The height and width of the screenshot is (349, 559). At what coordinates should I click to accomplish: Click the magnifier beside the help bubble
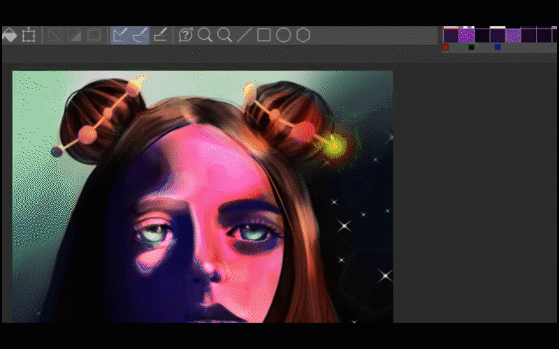pos(205,36)
